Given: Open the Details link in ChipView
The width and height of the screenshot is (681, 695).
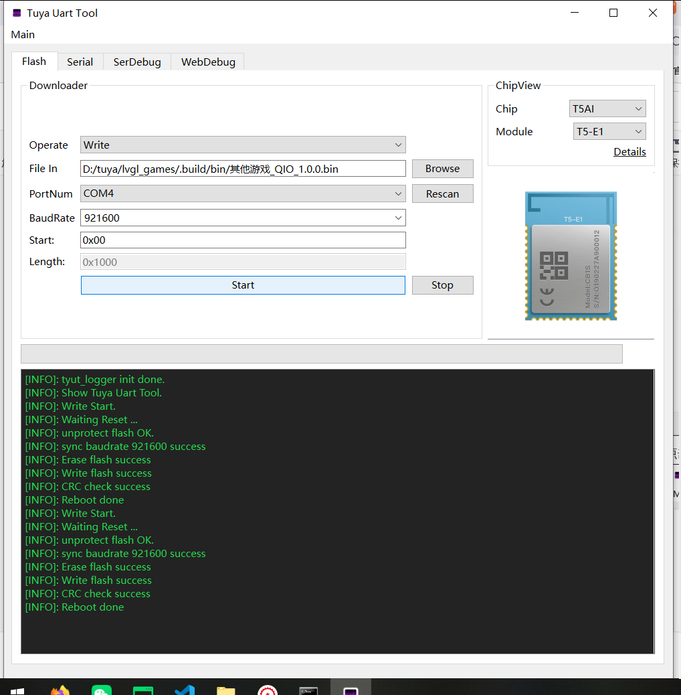Looking at the screenshot, I should click(x=629, y=151).
